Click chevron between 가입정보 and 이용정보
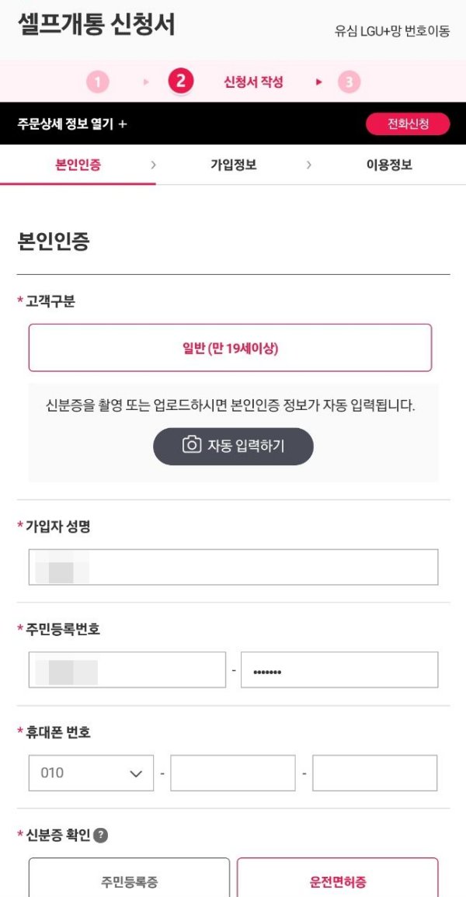This screenshot has height=897, width=466. [x=309, y=165]
